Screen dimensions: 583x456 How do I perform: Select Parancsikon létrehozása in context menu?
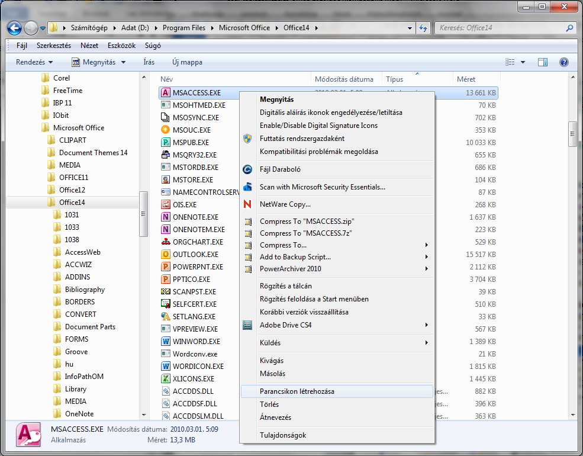click(337, 391)
